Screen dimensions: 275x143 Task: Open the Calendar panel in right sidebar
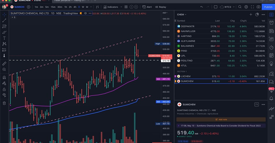pos(271,55)
